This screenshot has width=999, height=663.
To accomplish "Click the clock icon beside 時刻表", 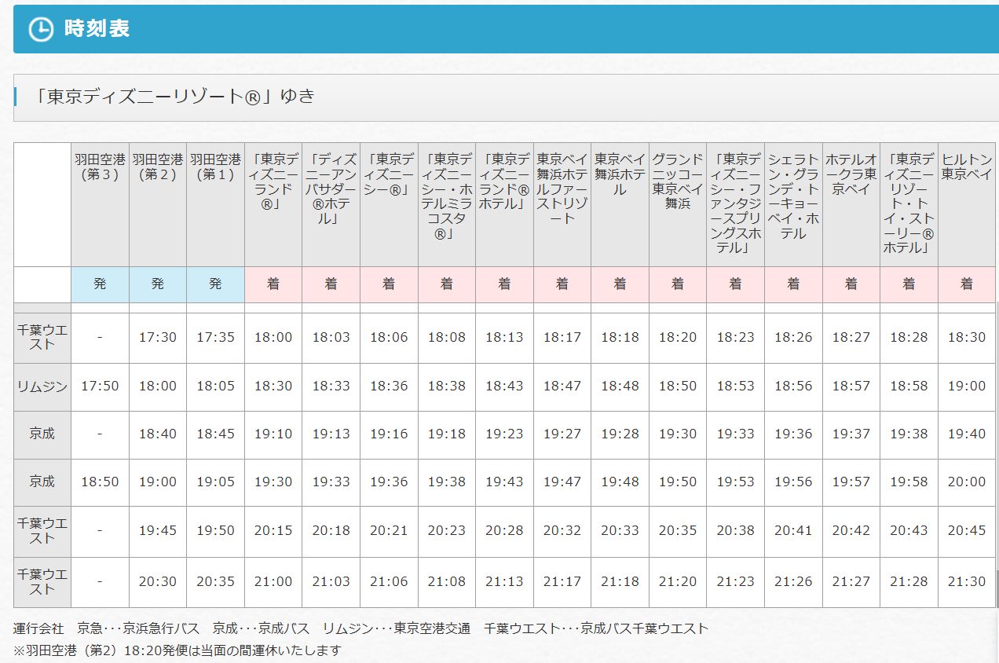I will click(x=41, y=29).
